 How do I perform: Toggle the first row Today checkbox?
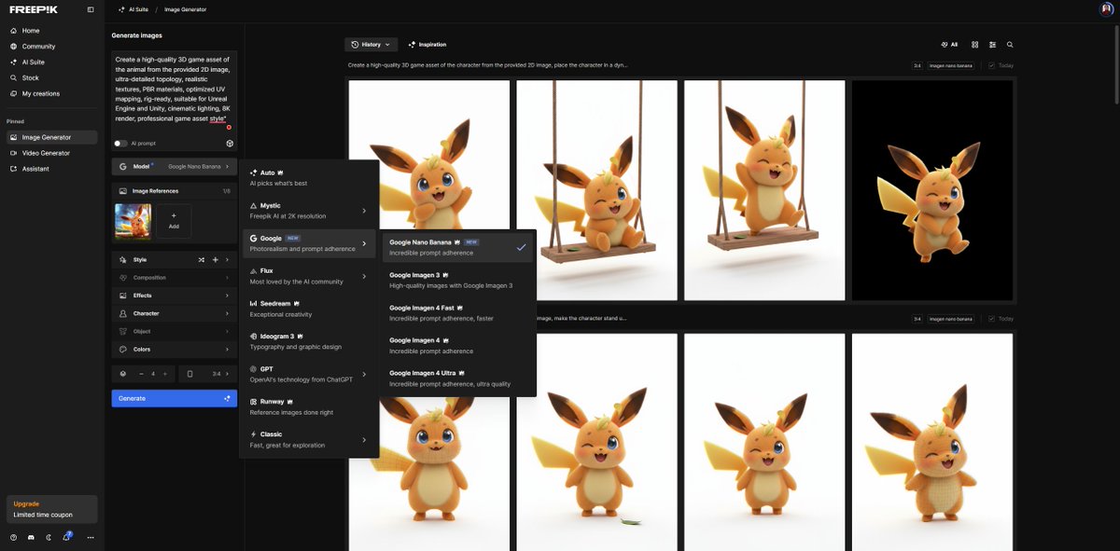point(991,65)
